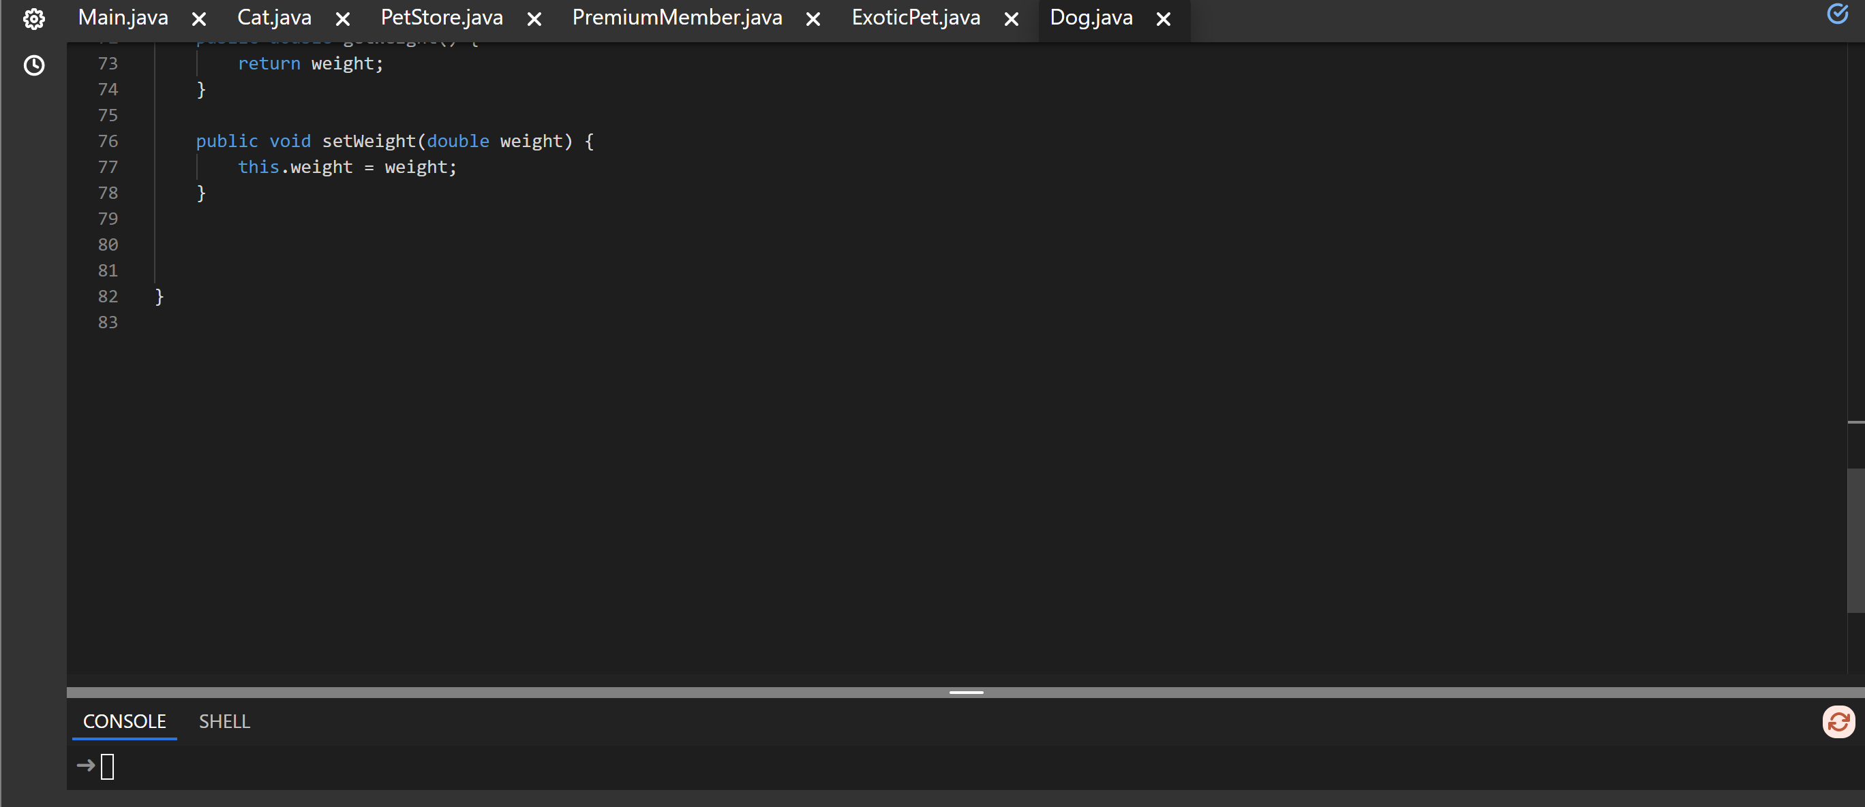Screen dimensions: 1865x807
Task: Switch to the Cat.java tab
Action: [275, 18]
